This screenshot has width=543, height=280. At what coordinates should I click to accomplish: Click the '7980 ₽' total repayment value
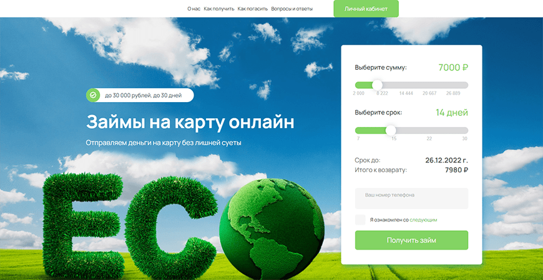click(456, 170)
